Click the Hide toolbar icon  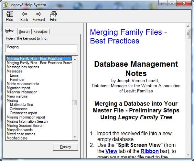(9, 16)
